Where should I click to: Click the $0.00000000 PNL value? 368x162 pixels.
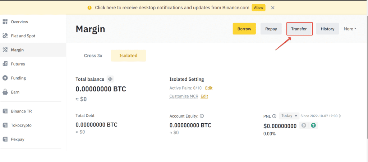pos(280,126)
